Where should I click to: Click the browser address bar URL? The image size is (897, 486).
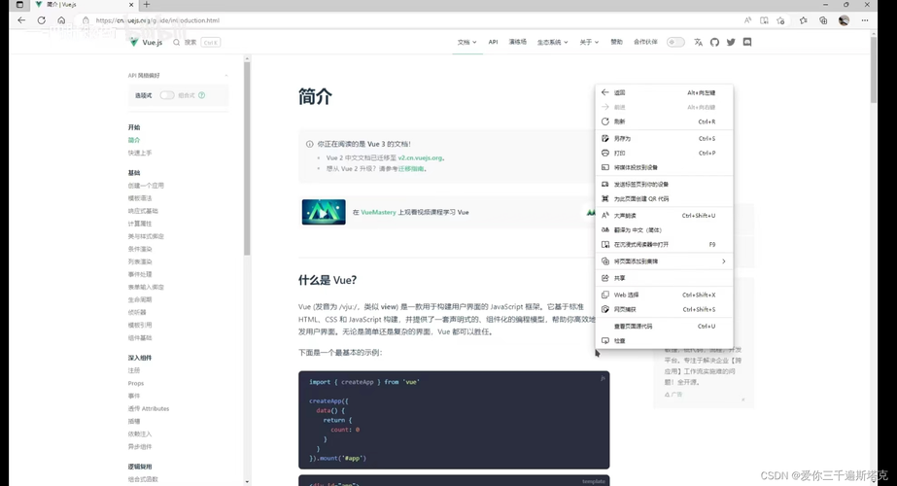click(157, 20)
